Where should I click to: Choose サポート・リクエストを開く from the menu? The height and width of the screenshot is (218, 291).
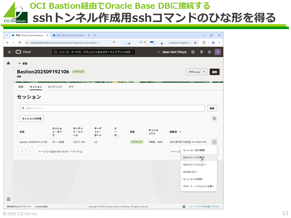tap(199, 186)
